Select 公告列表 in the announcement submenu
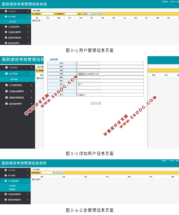The width and height of the screenshot is (179, 215). click(x=12, y=186)
